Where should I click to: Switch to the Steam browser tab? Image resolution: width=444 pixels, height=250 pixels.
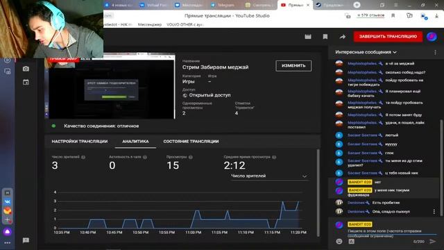coord(330,5)
